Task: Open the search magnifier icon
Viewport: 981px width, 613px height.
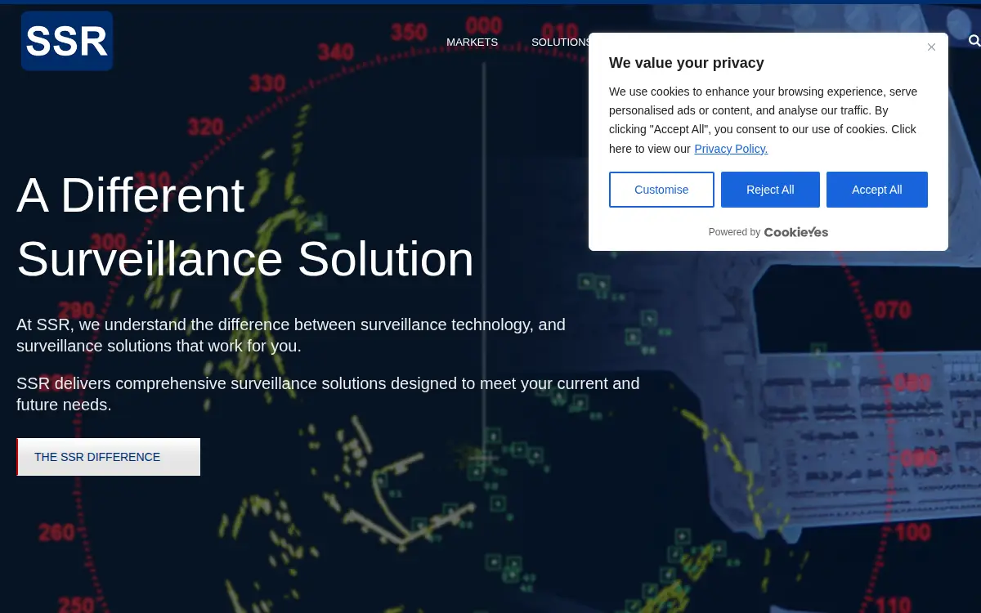Action: 974,41
